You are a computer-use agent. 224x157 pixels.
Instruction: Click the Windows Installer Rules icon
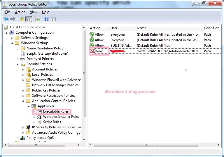coord(39,117)
